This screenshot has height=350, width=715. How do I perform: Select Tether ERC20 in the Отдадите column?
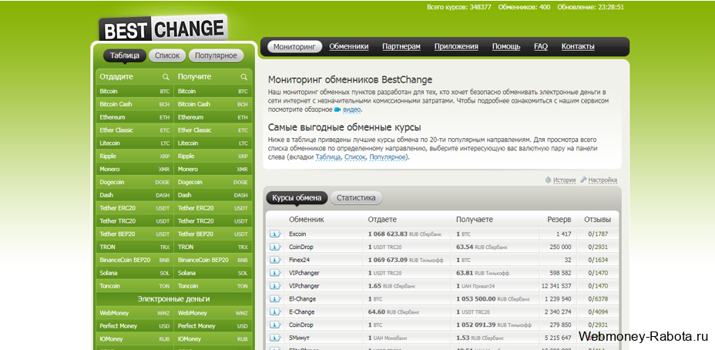[x=135, y=208]
